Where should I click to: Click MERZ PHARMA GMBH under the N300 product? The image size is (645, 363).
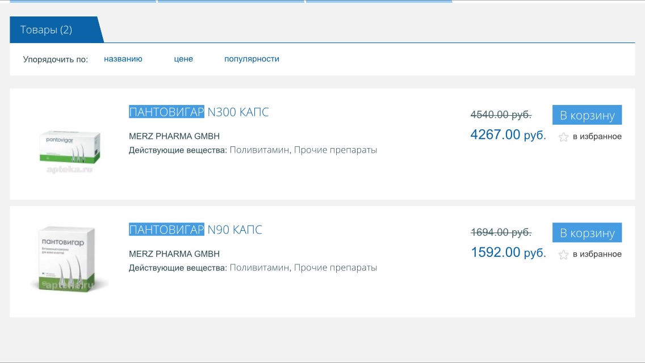(174, 136)
